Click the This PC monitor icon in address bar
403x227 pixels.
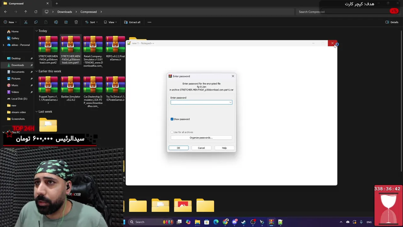click(47, 12)
